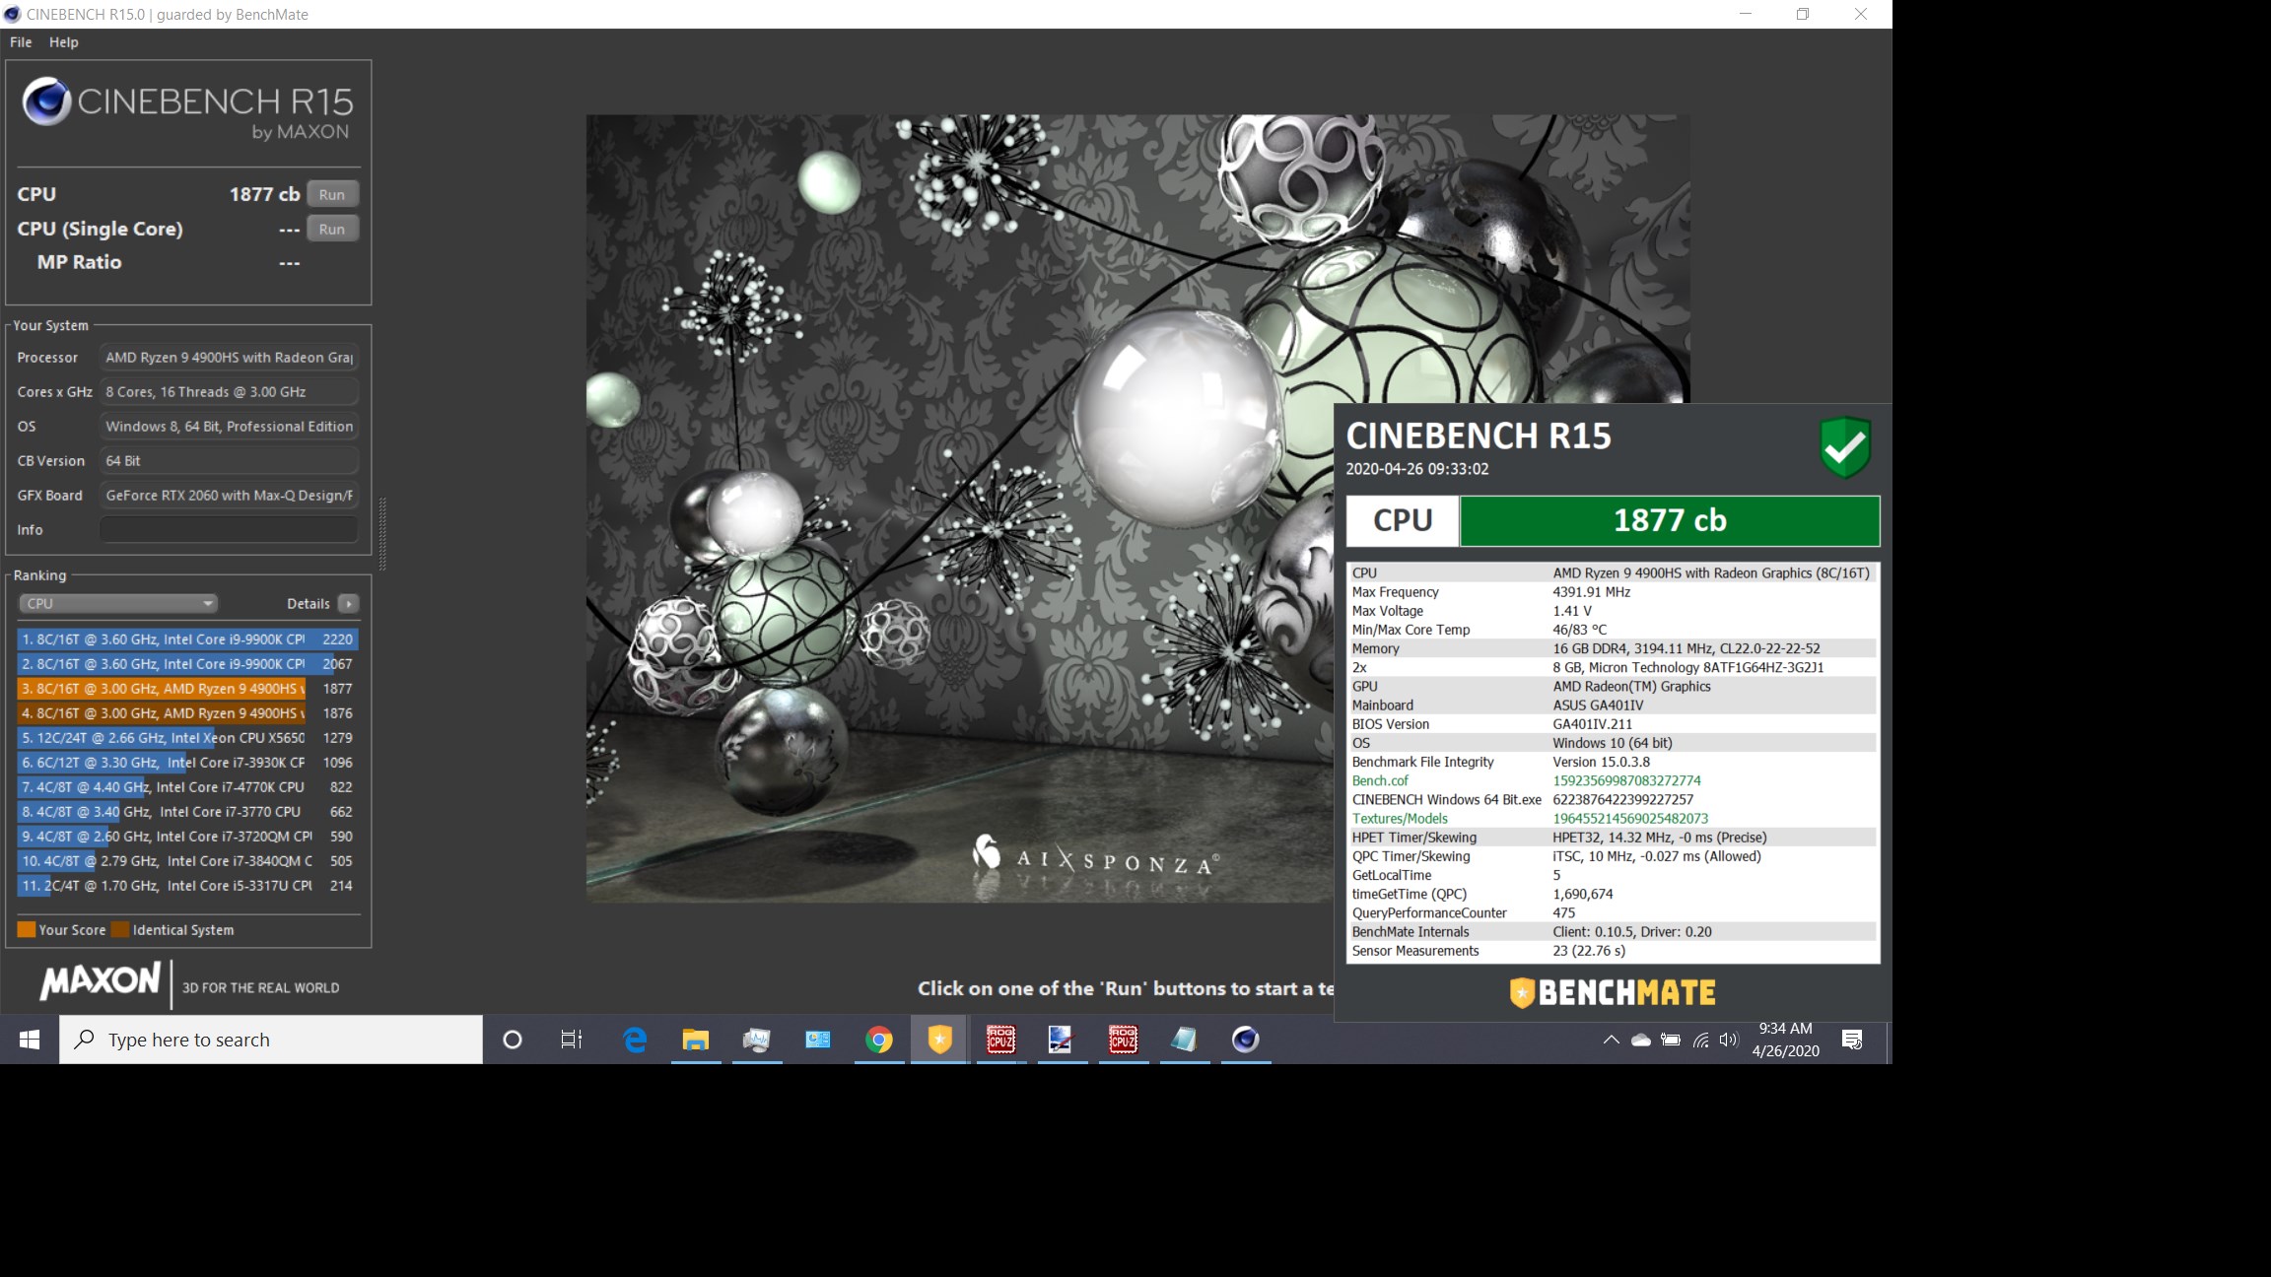Click the Sensor Measurements row
Viewport: 2271px width, 1277px height.
pyautogui.click(x=1613, y=951)
